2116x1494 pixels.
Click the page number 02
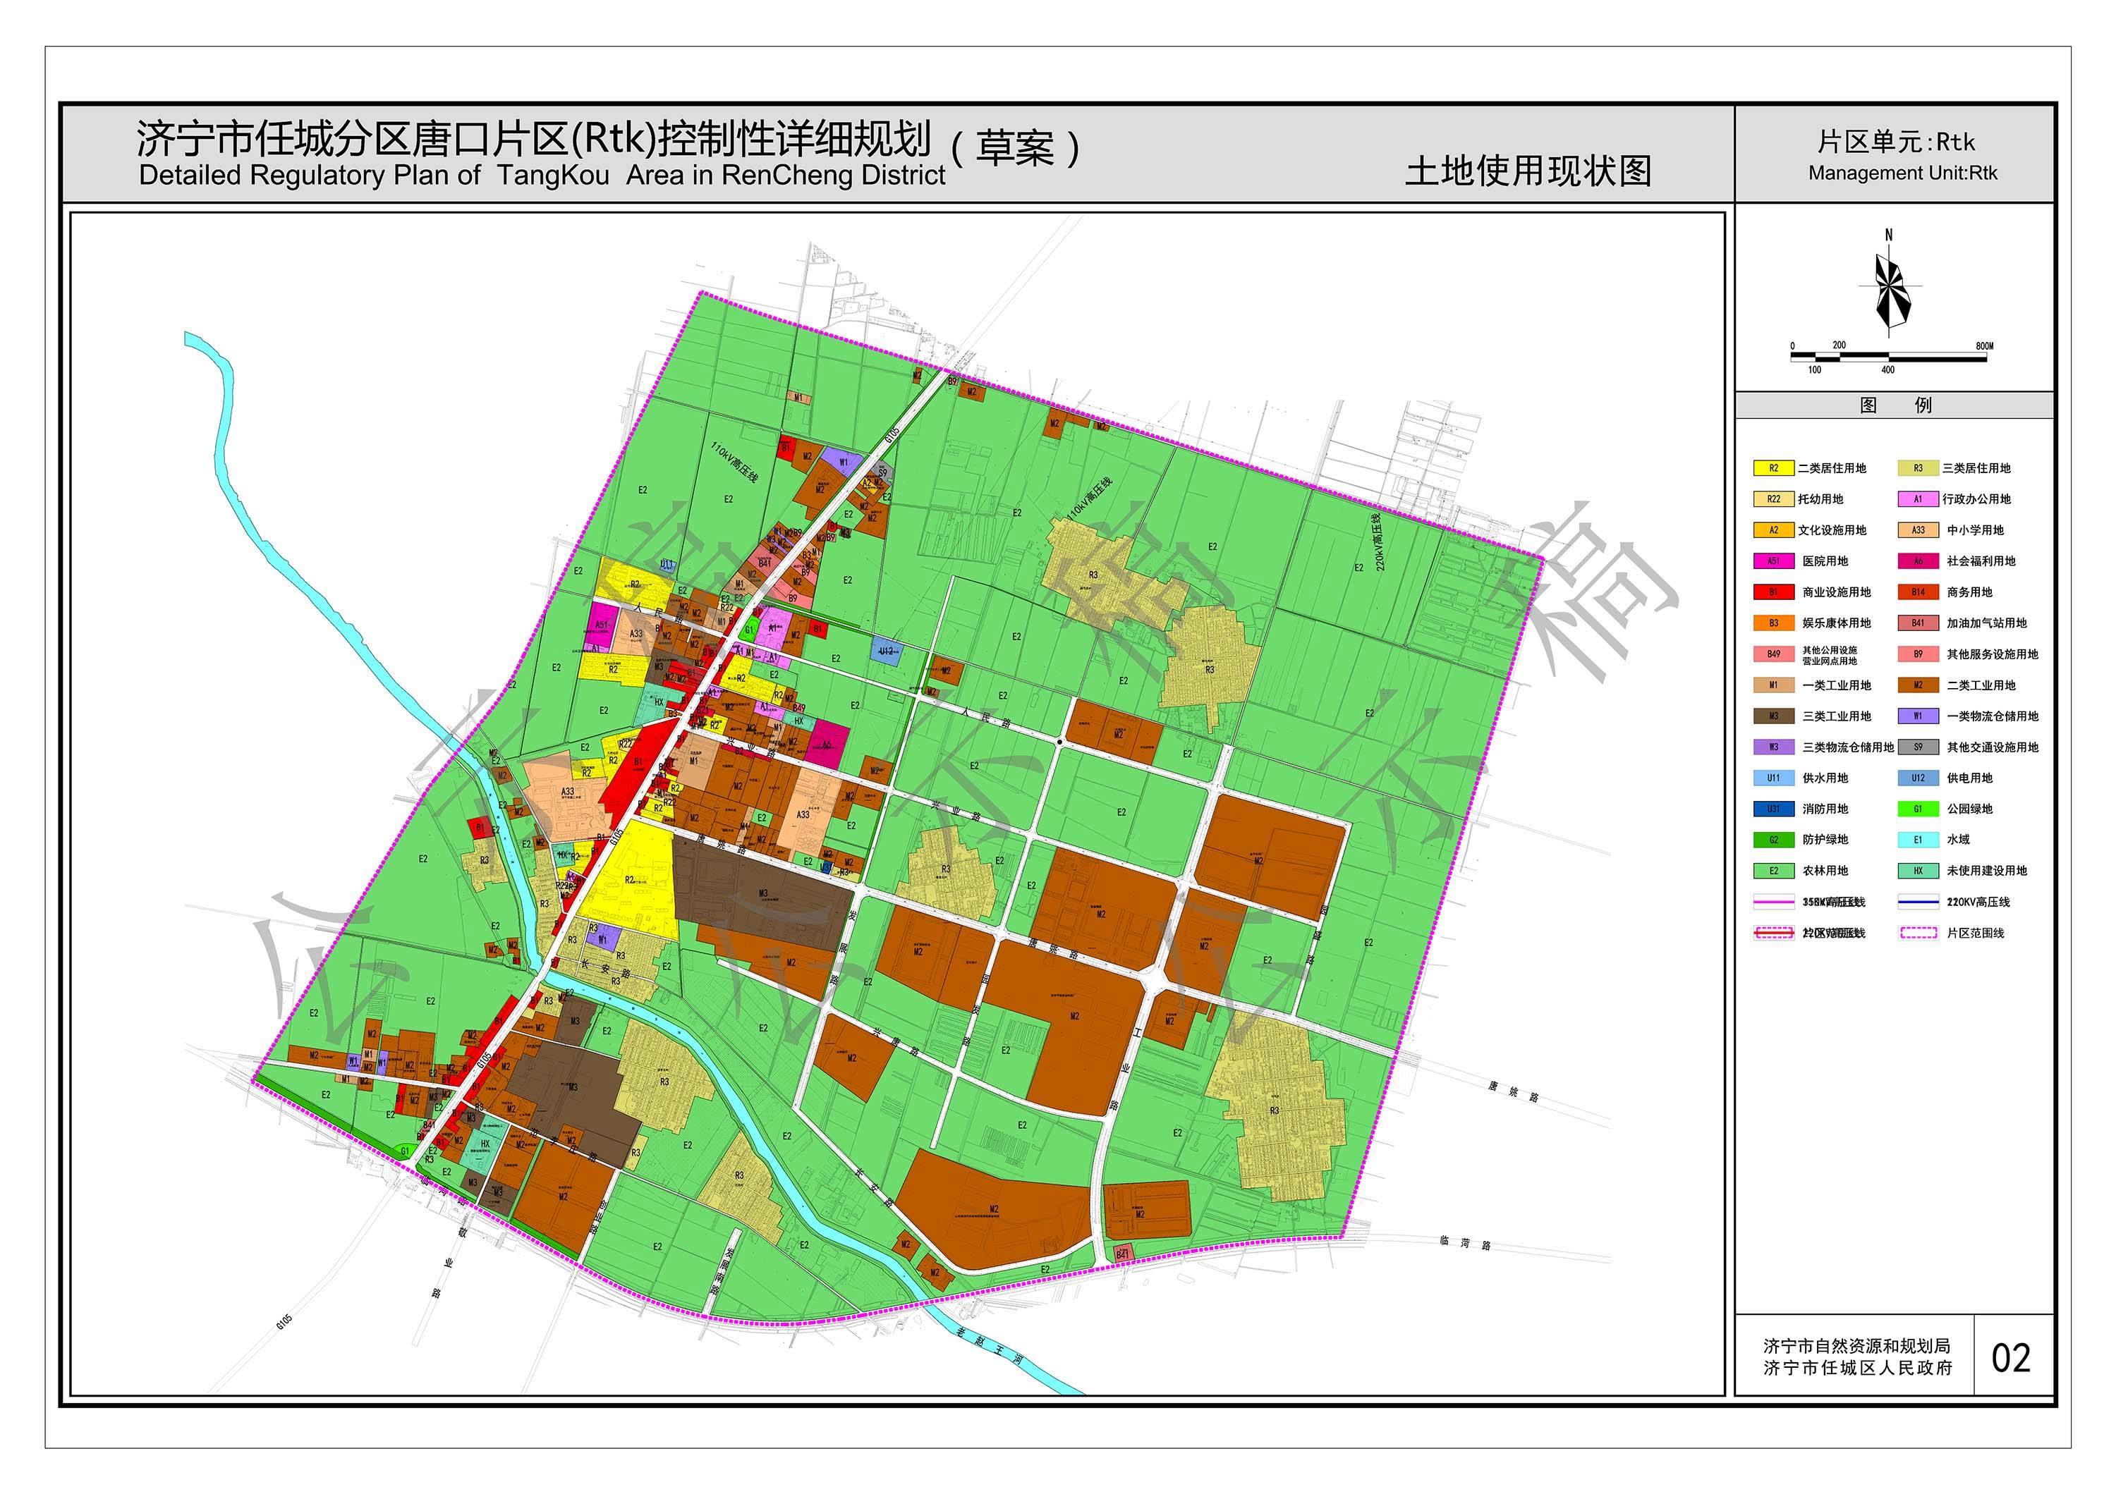2011,1358
